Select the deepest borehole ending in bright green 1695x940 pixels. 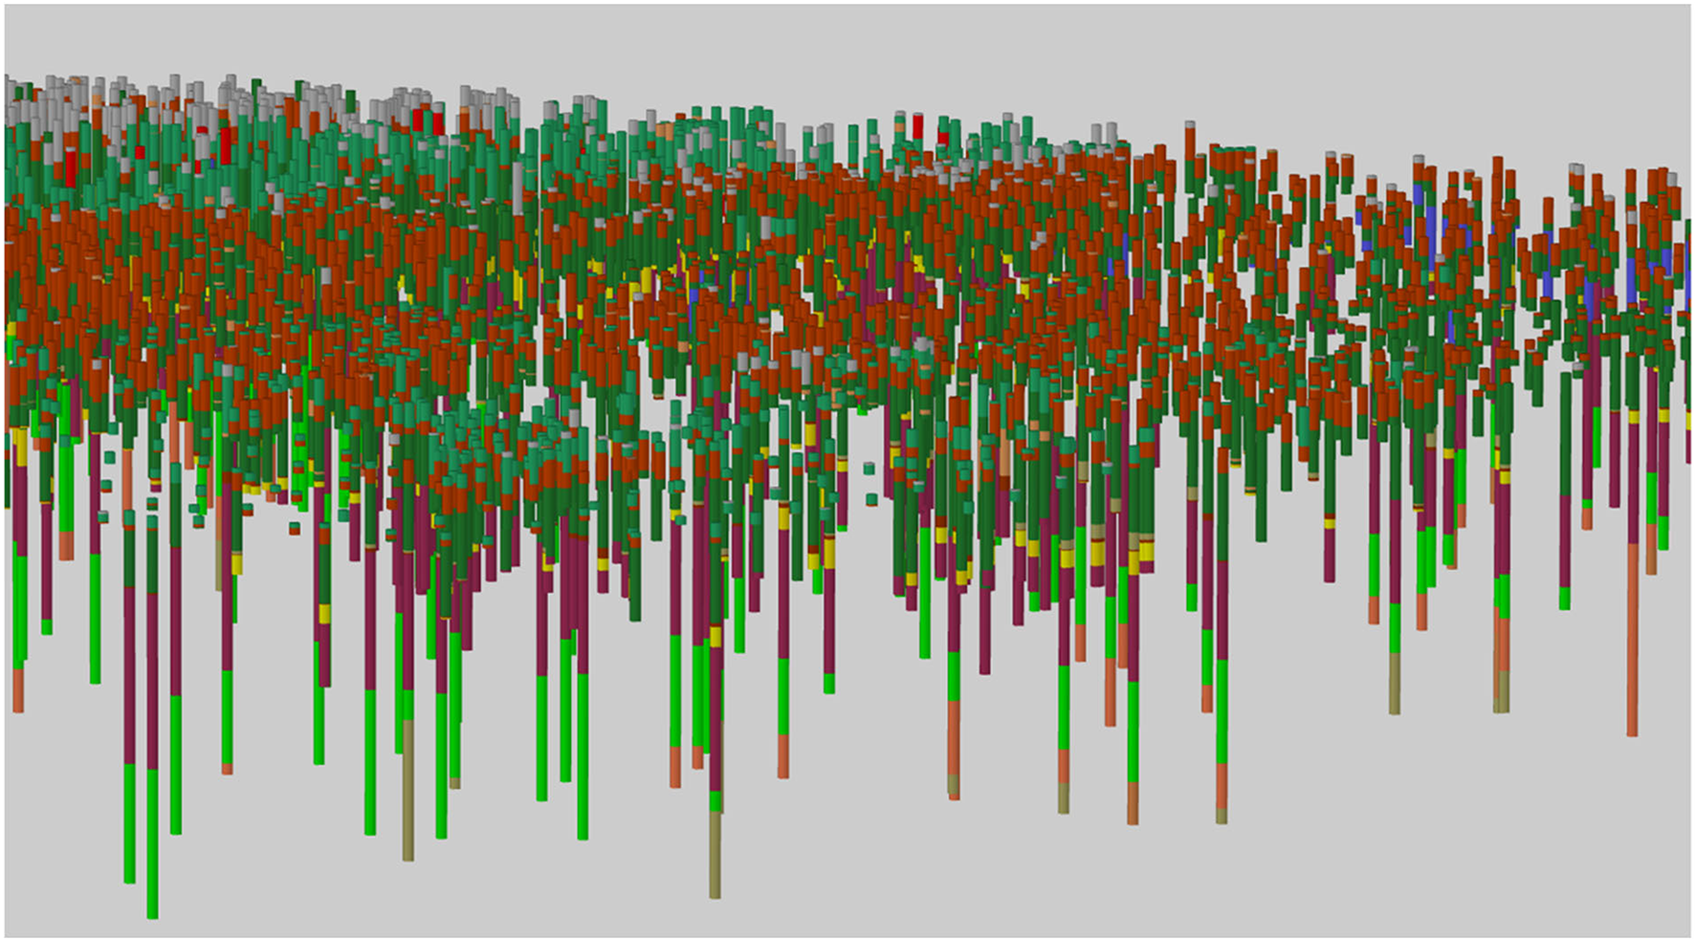(x=152, y=717)
